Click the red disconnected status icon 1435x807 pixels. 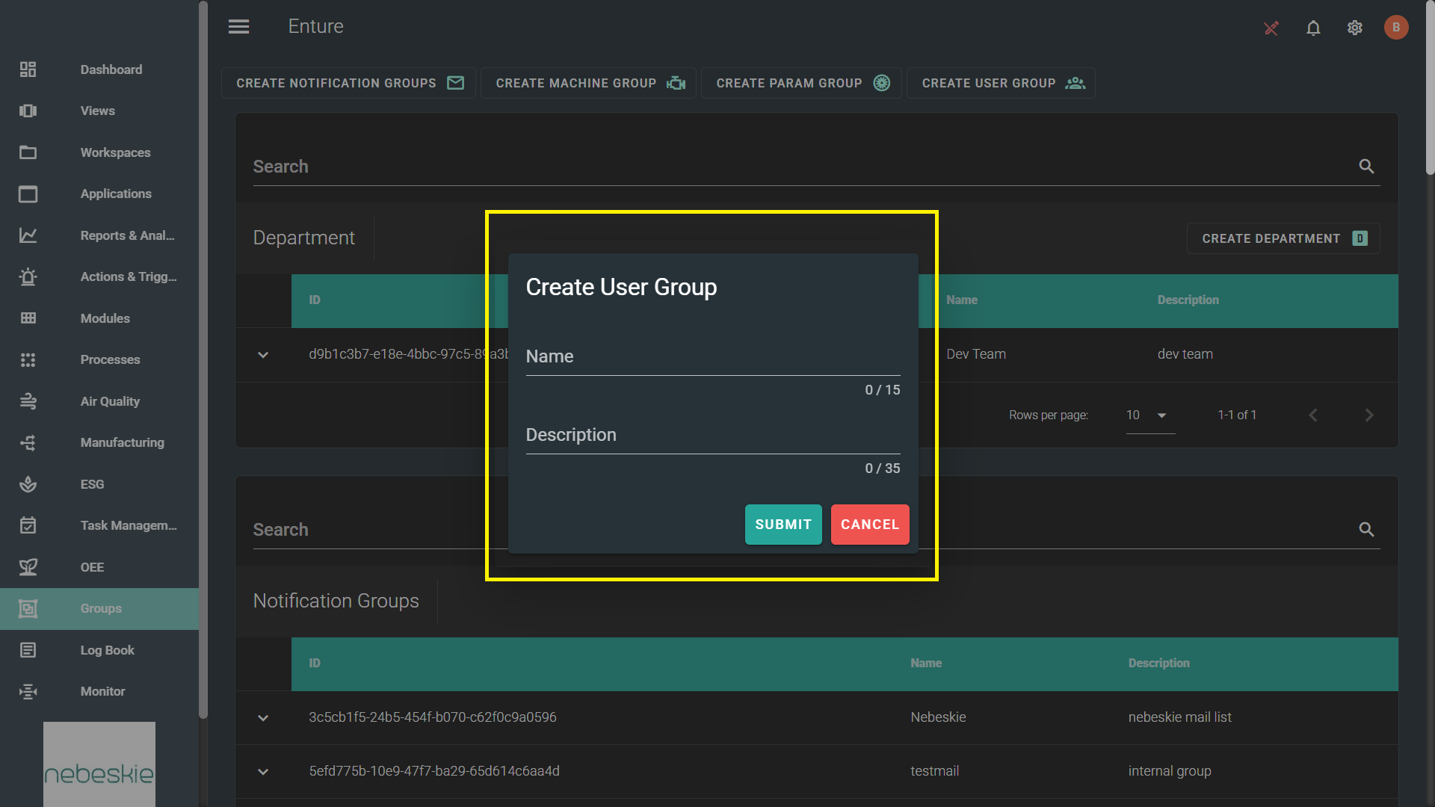point(1271,28)
